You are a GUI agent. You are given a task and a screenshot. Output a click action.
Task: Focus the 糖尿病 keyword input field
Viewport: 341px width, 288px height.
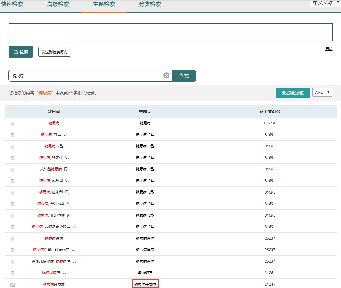(86, 76)
